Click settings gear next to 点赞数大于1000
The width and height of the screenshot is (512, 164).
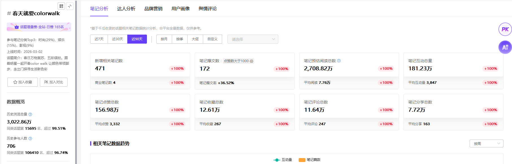point(251,61)
